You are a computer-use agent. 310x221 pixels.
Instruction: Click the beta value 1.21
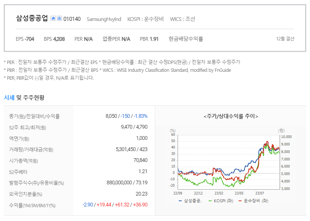pyautogui.click(x=143, y=171)
